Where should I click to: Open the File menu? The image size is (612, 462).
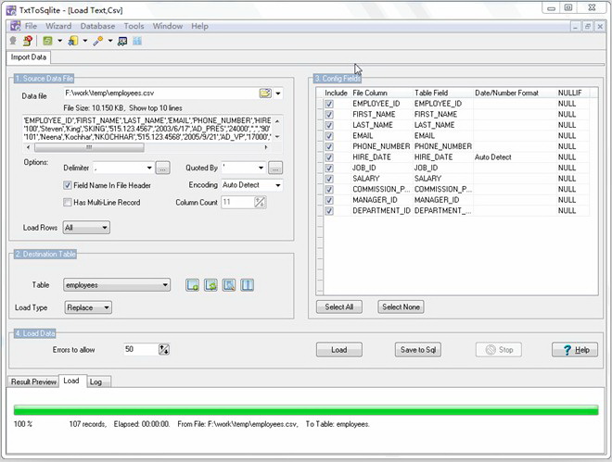[x=31, y=26]
